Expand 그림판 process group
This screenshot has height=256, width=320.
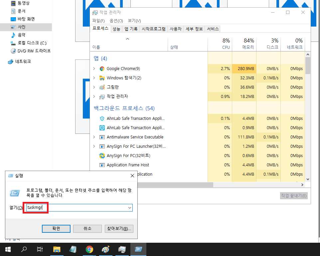94,87
